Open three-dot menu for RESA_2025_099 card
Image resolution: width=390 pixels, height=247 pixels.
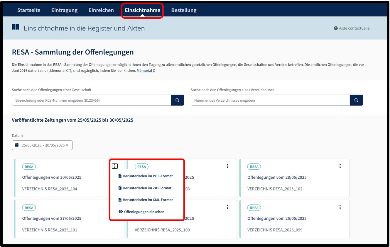340,207
